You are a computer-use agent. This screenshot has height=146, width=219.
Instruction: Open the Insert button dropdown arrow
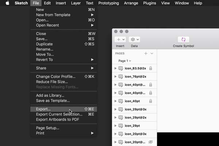[x=123, y=39]
